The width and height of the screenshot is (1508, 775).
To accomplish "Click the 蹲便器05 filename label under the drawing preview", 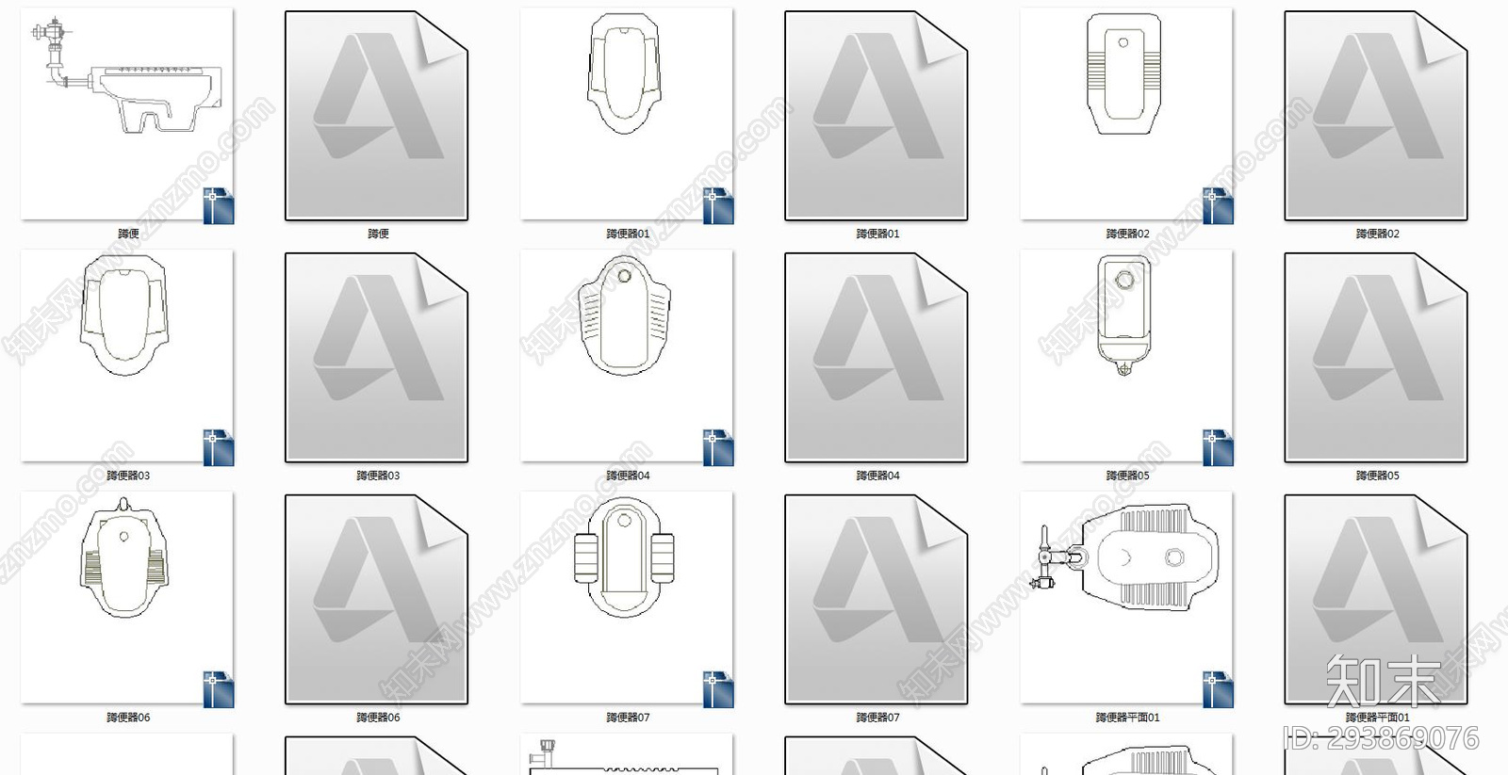I will tap(1127, 476).
